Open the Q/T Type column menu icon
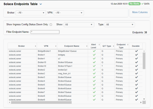Image resolution: width=153 pixels, height=109 pixels. (113, 46)
